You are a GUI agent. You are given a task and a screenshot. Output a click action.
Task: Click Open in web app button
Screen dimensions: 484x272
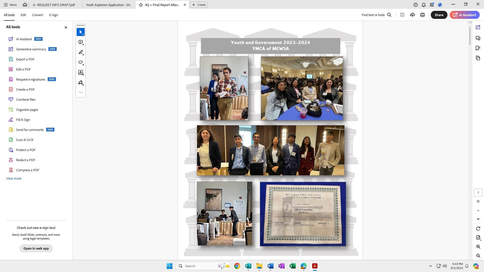[36, 249]
